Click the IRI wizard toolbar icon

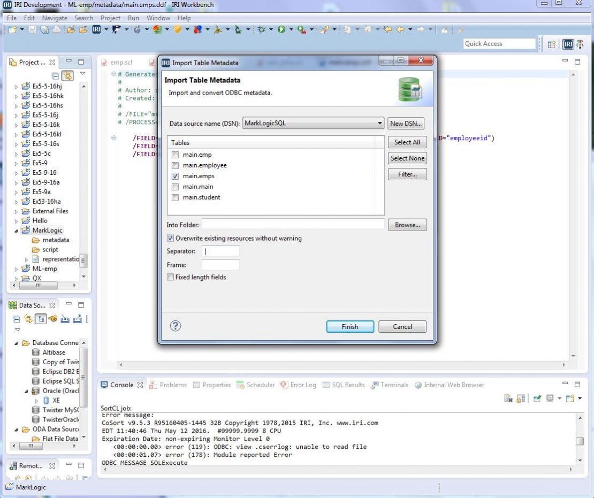coord(97,29)
